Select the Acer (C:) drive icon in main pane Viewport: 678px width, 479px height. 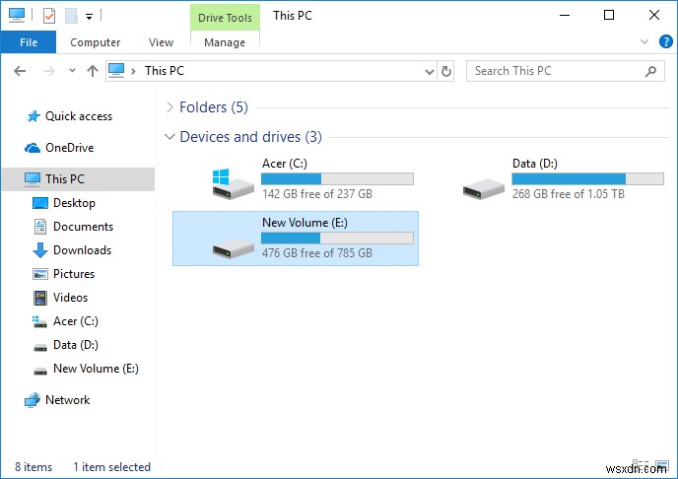[233, 183]
